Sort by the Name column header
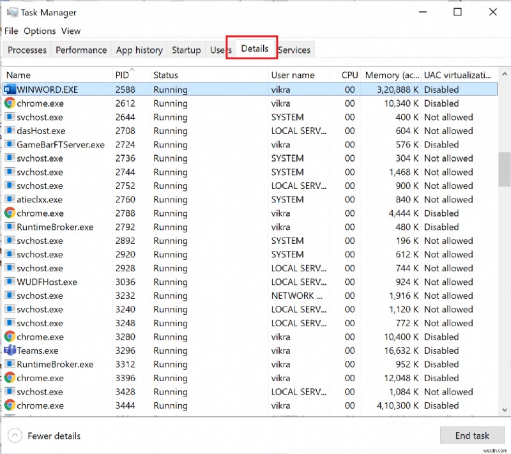This screenshot has width=511, height=454. [x=57, y=75]
